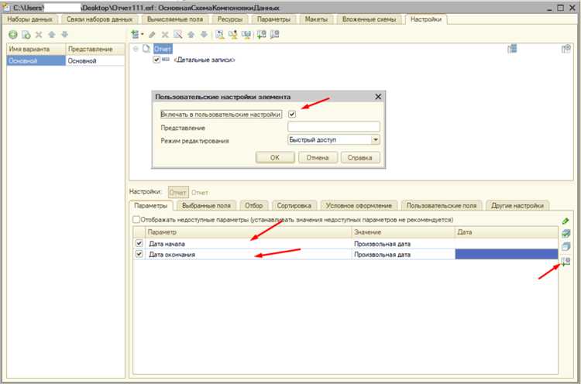Click Отмена in the dialog
The width and height of the screenshot is (581, 384).
pyautogui.click(x=318, y=157)
